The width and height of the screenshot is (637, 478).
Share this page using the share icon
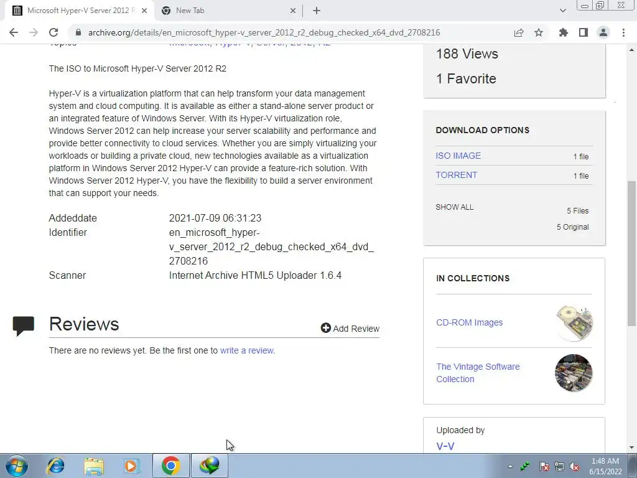[519, 32]
